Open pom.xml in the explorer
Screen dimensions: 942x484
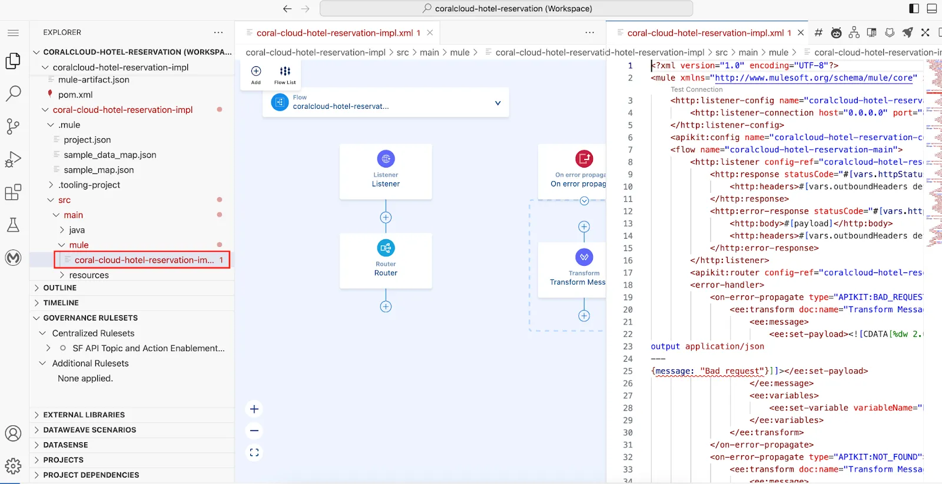(x=75, y=95)
